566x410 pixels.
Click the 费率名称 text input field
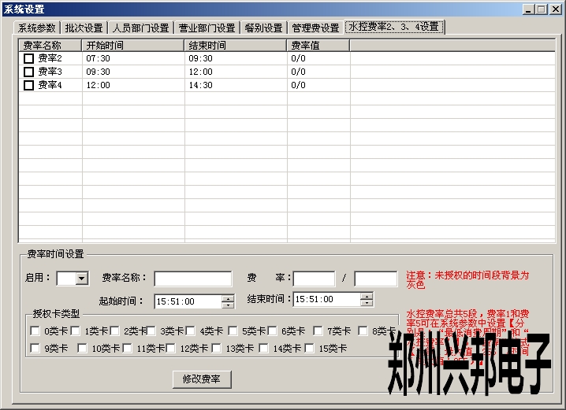[x=193, y=279]
